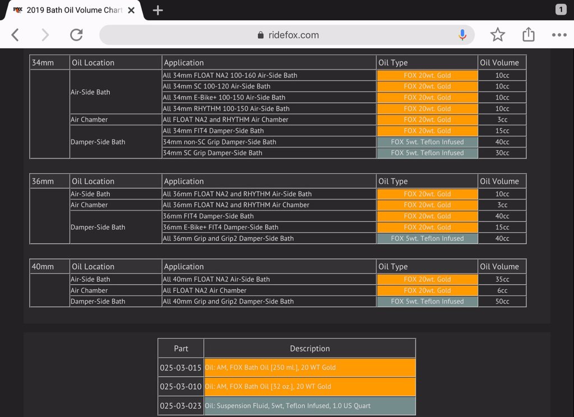Viewport: 574px width, 417px height.
Task: Click the 36mm table header cell
Action: coord(49,181)
